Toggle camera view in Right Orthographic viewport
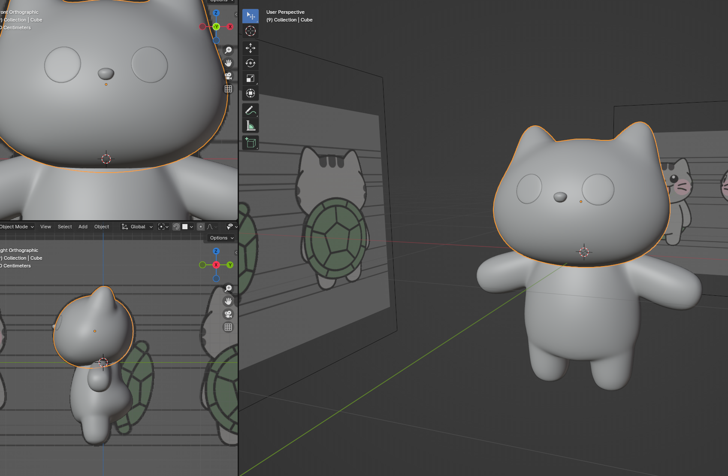Screen dimensions: 728x476 click(228, 314)
